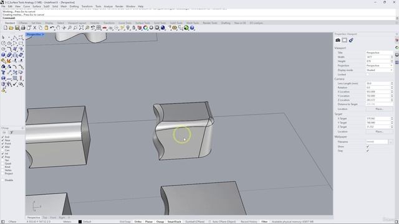Select the pointer arrow tool in left sidebar
Image resolution: width=399 pixels, height=224 pixels.
[x=3, y=37]
